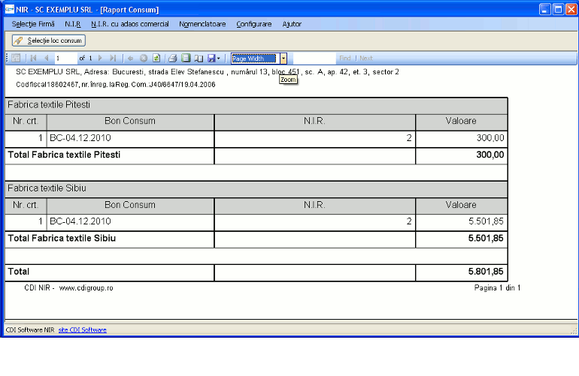Stop report rendering
Viewport: 579px width, 376px height.
(x=144, y=58)
